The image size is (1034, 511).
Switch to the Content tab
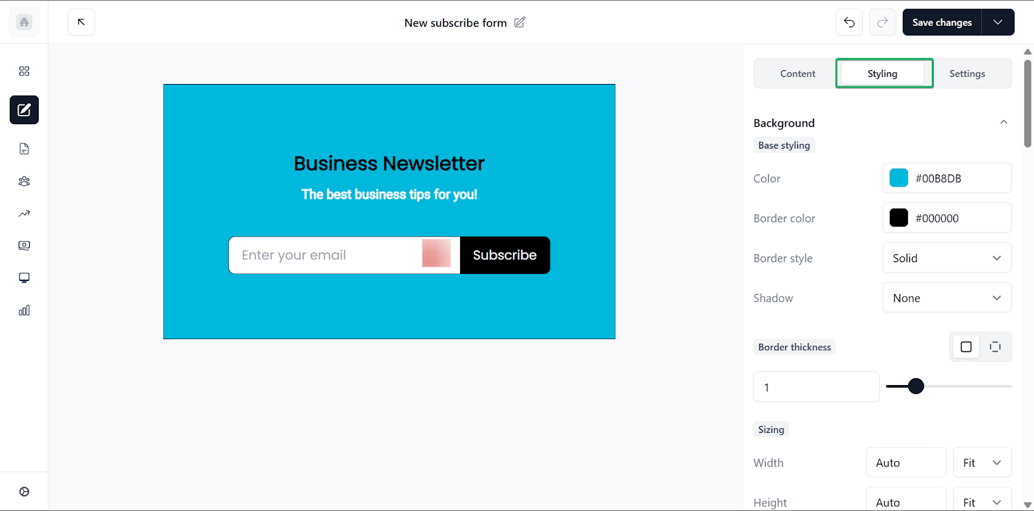[x=797, y=73]
